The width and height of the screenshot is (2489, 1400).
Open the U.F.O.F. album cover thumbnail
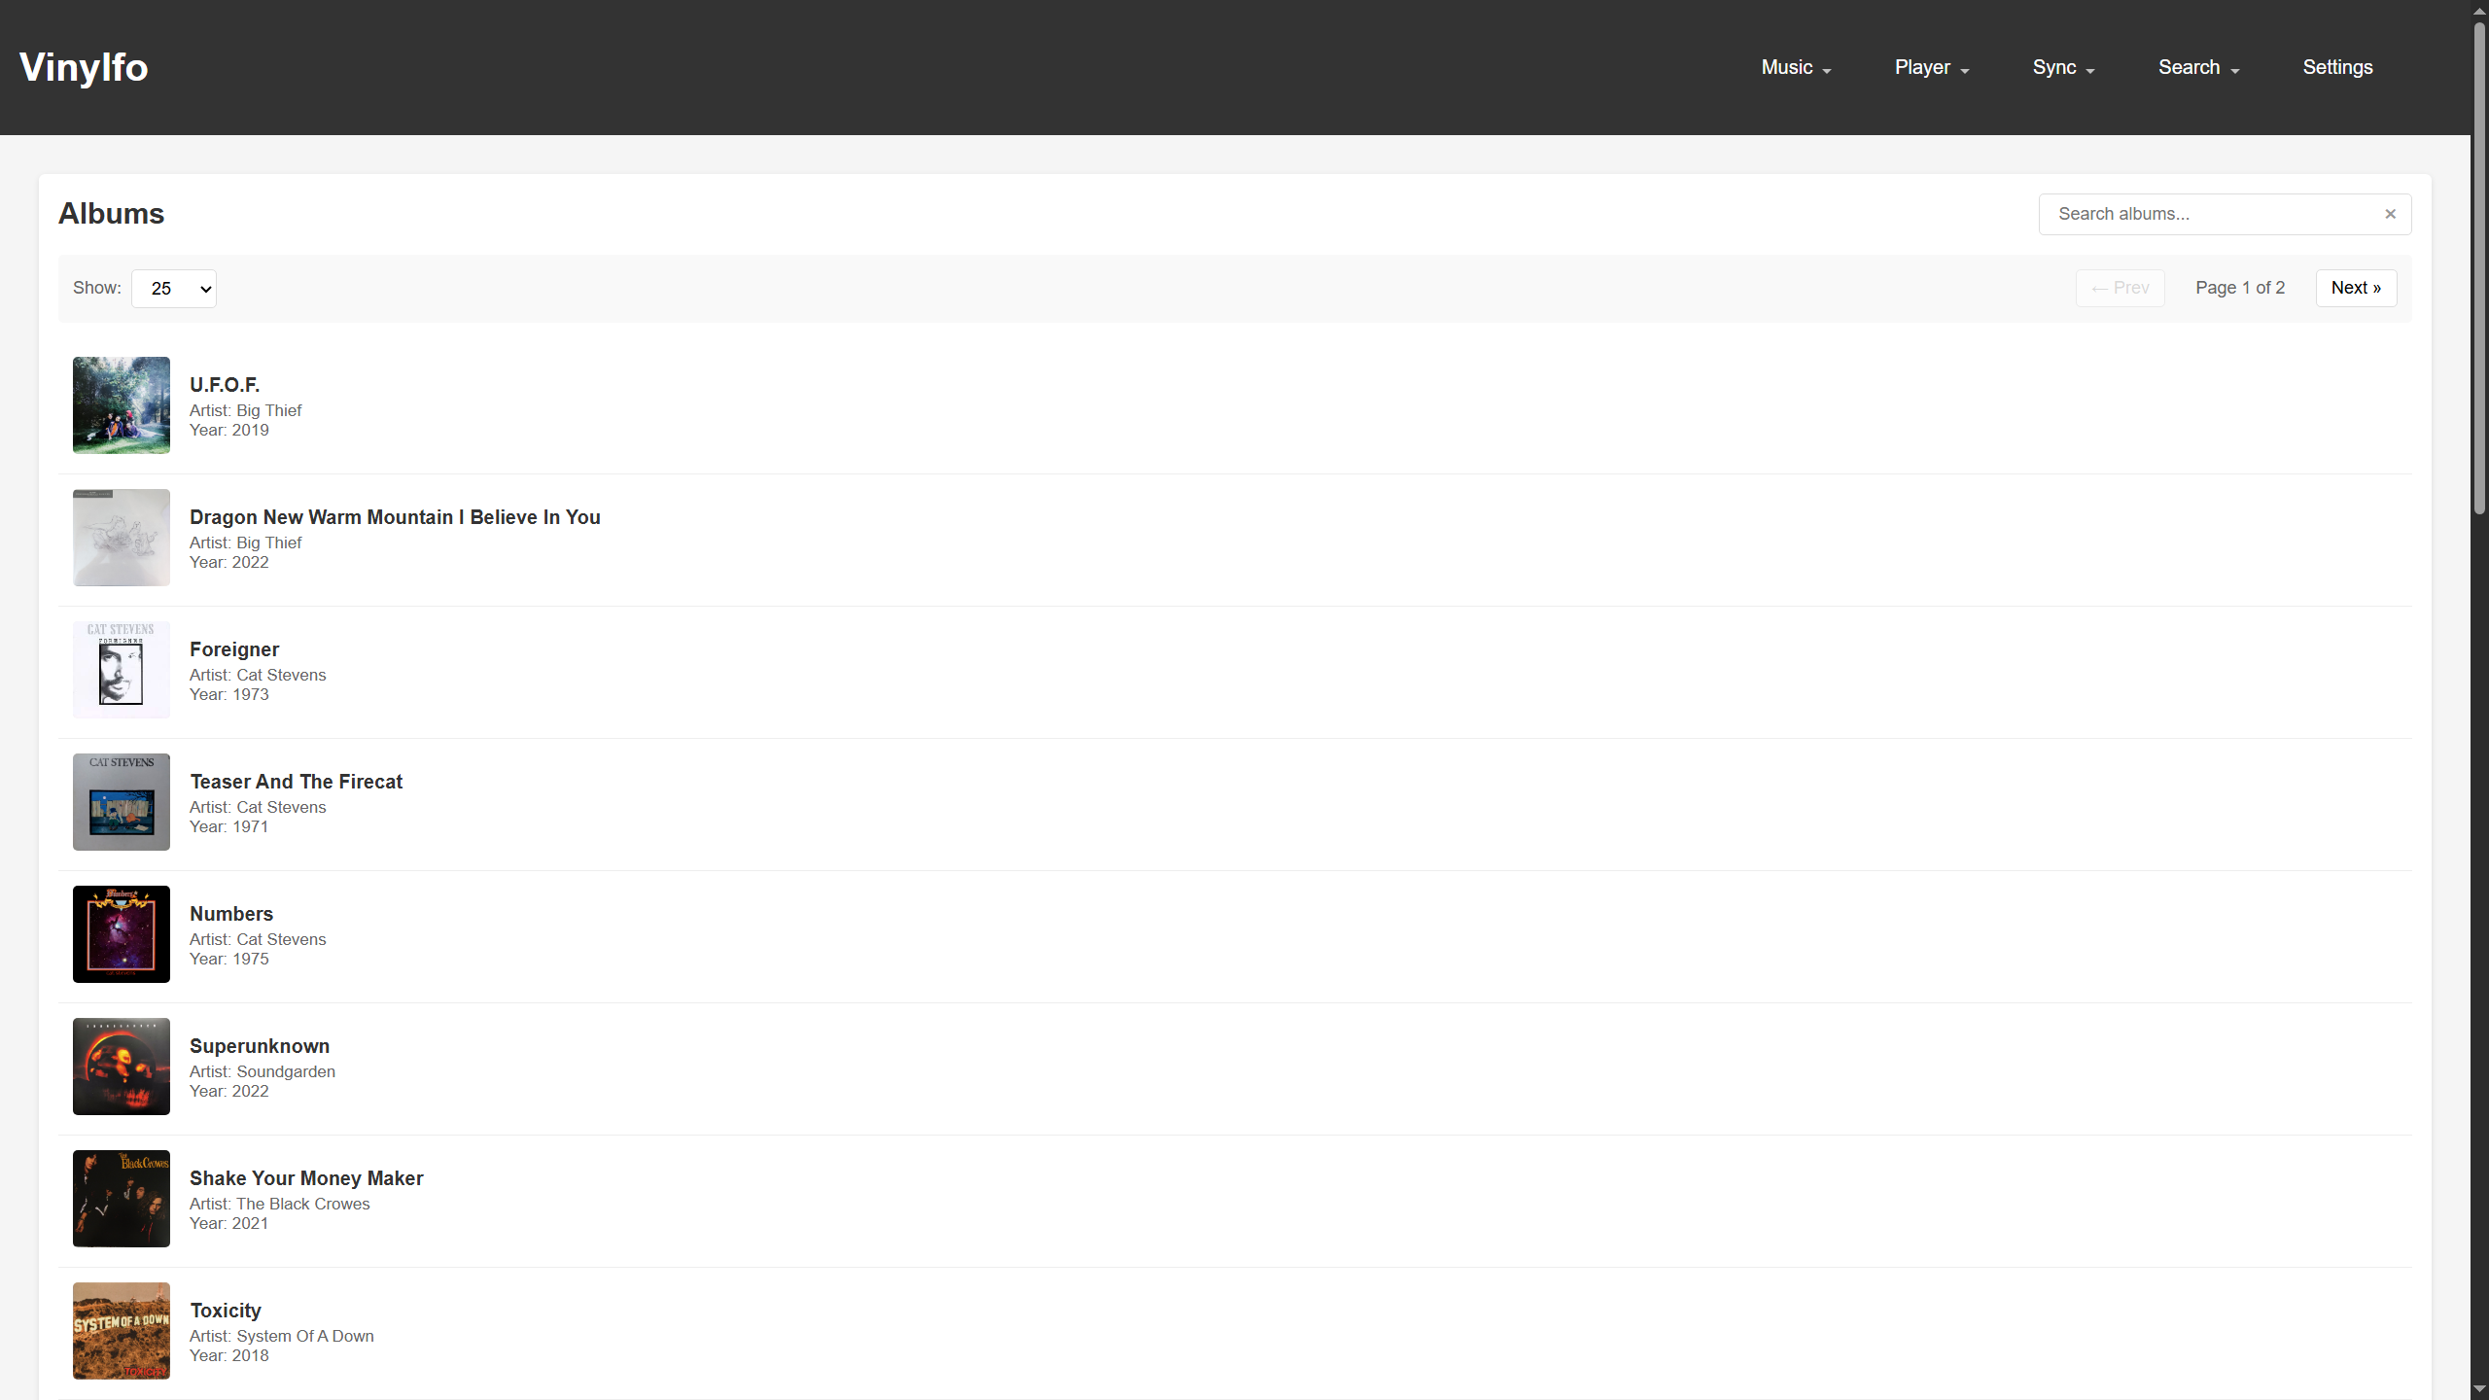[x=121, y=404]
